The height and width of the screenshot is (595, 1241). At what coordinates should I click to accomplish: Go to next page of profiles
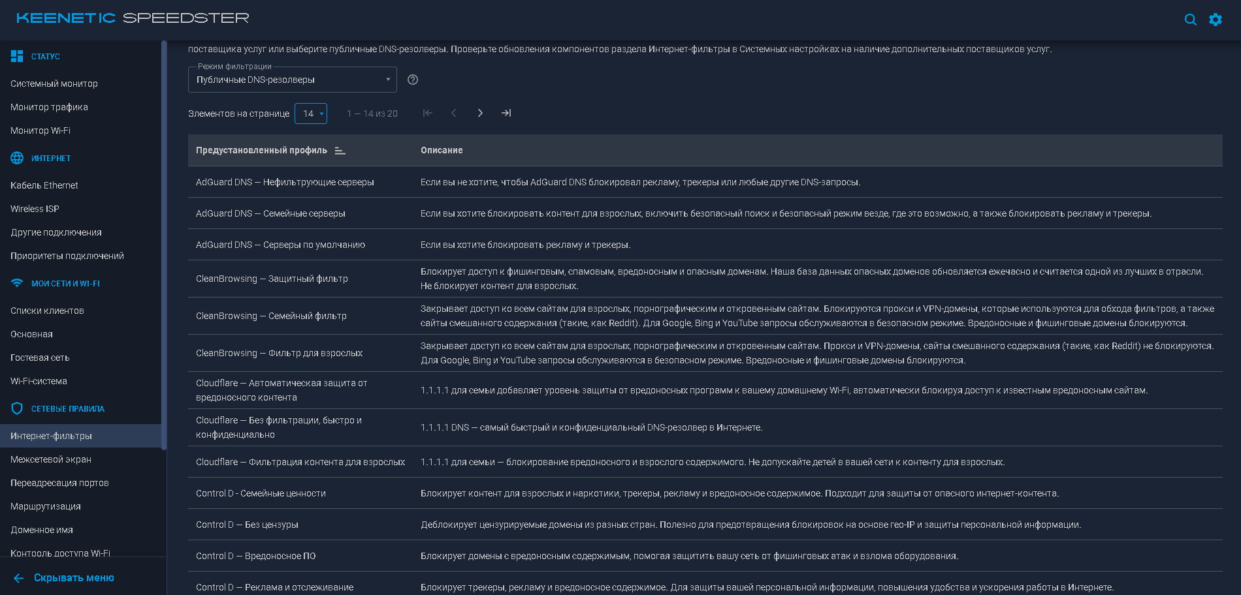click(x=480, y=113)
